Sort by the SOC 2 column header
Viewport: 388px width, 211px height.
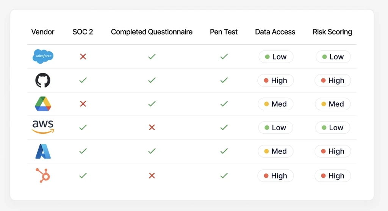click(x=83, y=32)
